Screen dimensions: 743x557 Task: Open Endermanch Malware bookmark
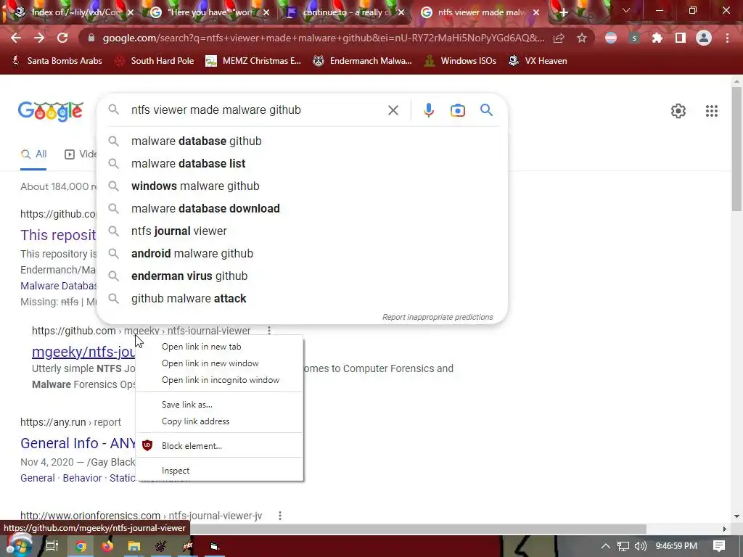363,61
